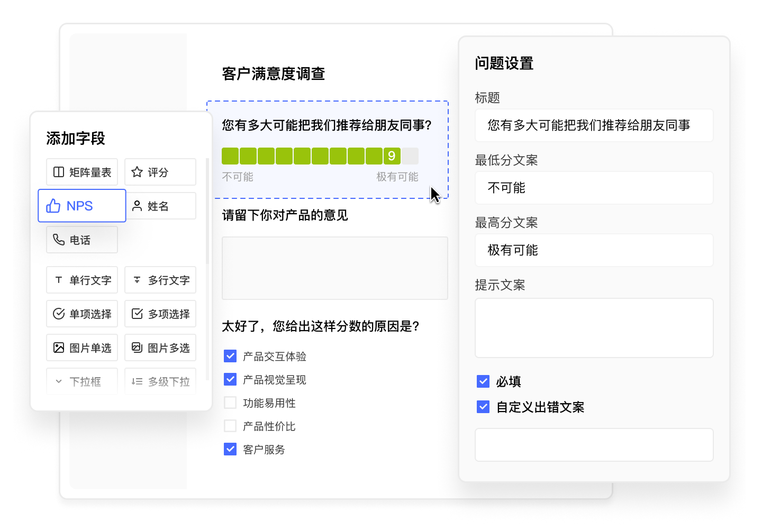Add a 姓名 name field
This screenshot has width=780, height=530.
click(160, 206)
